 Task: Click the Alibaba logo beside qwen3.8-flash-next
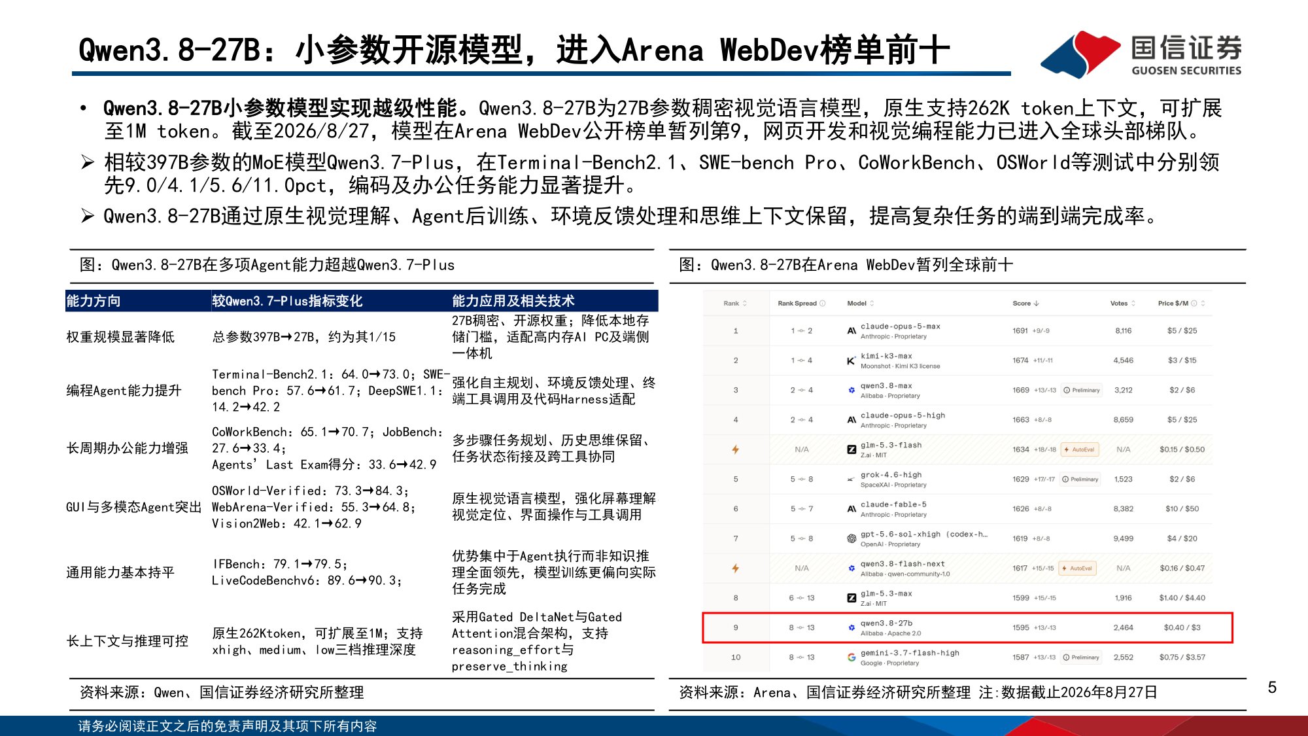852,569
